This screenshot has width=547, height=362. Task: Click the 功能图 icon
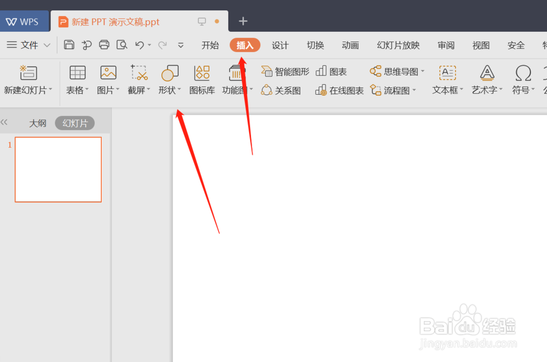click(x=237, y=73)
